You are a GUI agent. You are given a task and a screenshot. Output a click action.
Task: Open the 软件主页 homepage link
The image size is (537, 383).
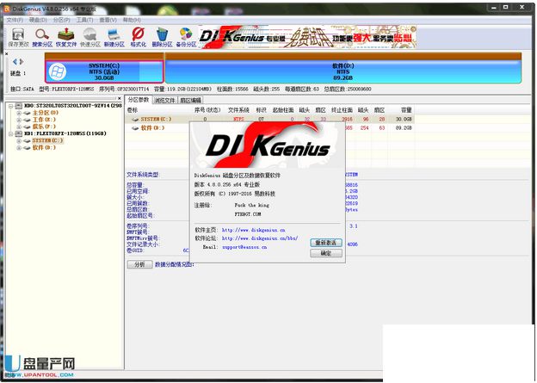(x=253, y=230)
